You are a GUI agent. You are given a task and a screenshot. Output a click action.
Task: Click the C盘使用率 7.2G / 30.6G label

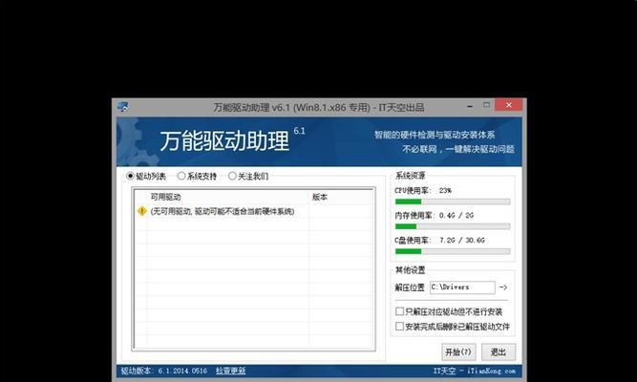440,240
